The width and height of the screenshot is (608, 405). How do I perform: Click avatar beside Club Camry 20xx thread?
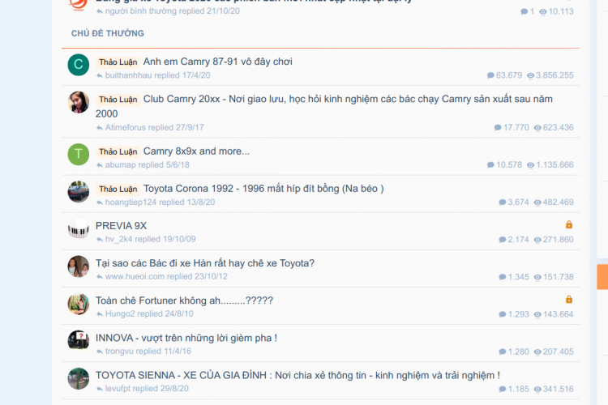coord(79,102)
